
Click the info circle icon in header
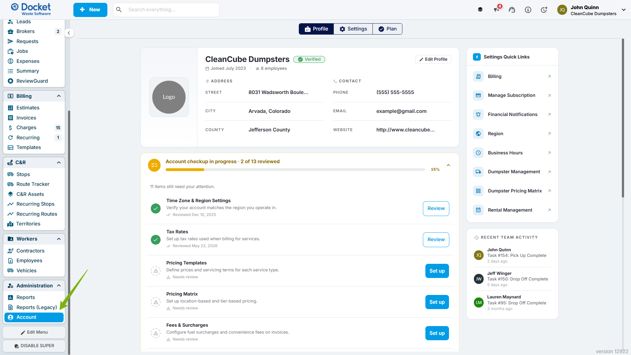(x=528, y=10)
